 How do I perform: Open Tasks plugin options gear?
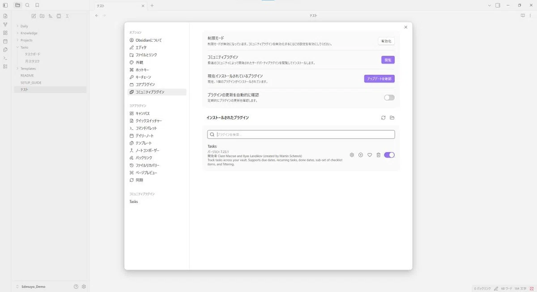coord(352,155)
